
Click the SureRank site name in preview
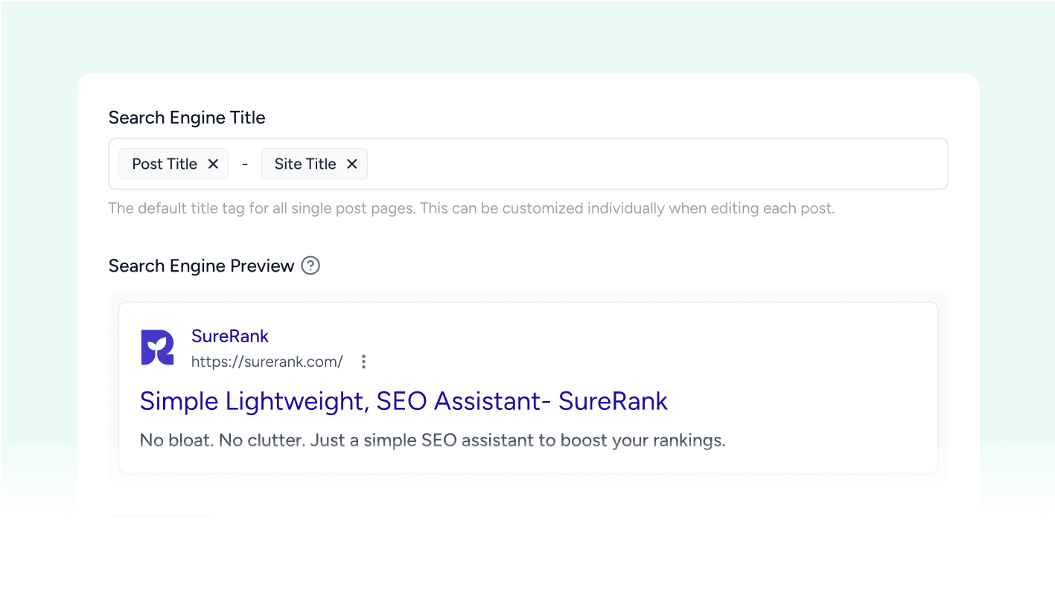(x=230, y=336)
